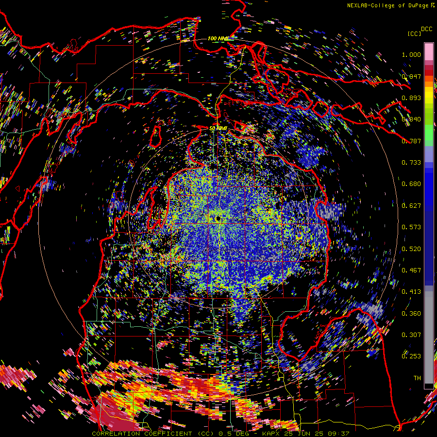
Task: Click the 1.000 scale value
Action: (411, 54)
